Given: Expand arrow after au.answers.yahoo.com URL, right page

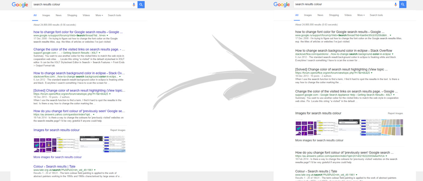Looking at the screenshot, I should [386, 156].
